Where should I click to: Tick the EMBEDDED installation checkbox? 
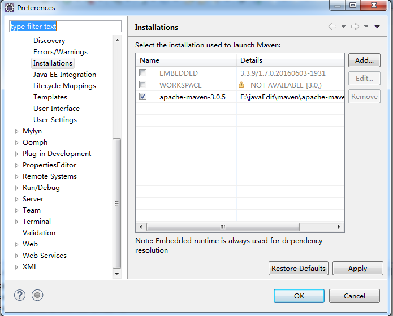(143, 73)
